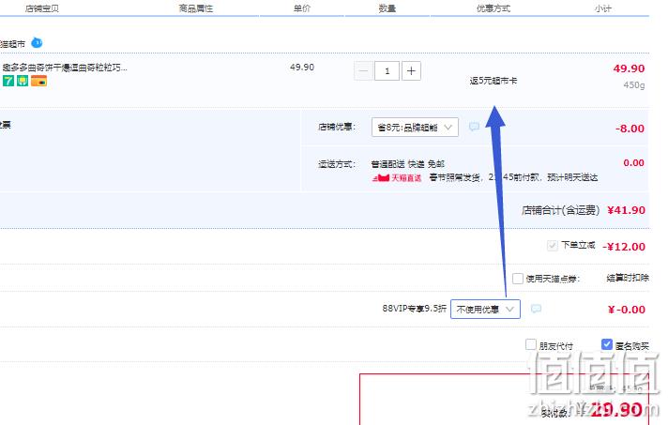Click the 普通配送 快递 免邮 shipping text
Screen dimensions: 668x425
(408, 164)
